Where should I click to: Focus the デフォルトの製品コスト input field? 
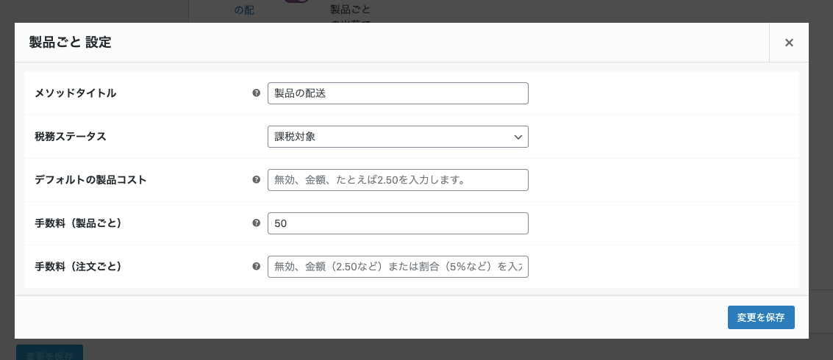click(x=398, y=180)
